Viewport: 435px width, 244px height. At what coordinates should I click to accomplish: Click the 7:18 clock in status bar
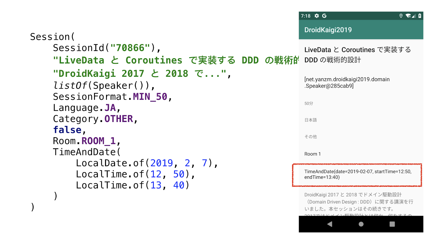coord(306,16)
